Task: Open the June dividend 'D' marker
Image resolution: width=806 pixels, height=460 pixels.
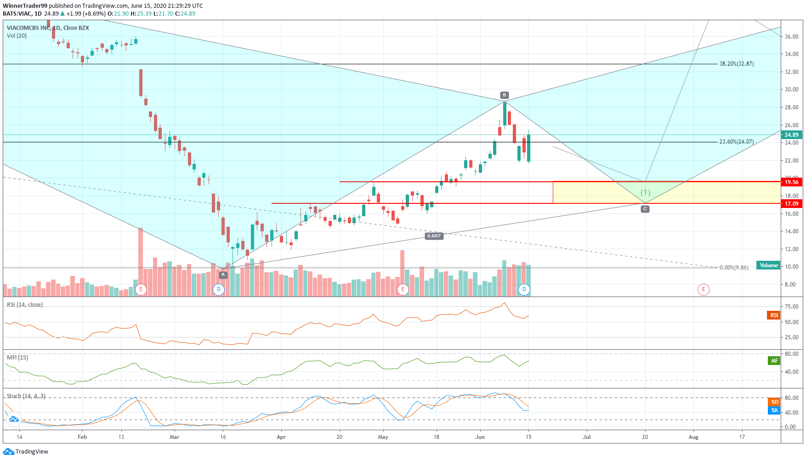Action: (524, 290)
